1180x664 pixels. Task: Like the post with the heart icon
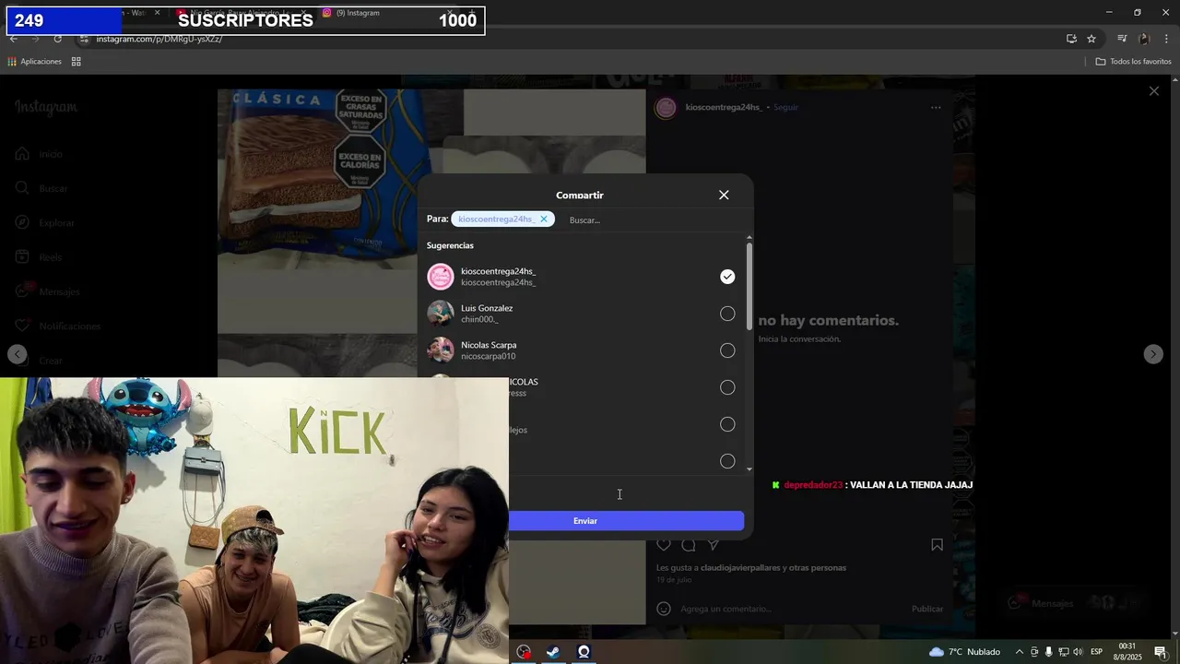(x=664, y=545)
